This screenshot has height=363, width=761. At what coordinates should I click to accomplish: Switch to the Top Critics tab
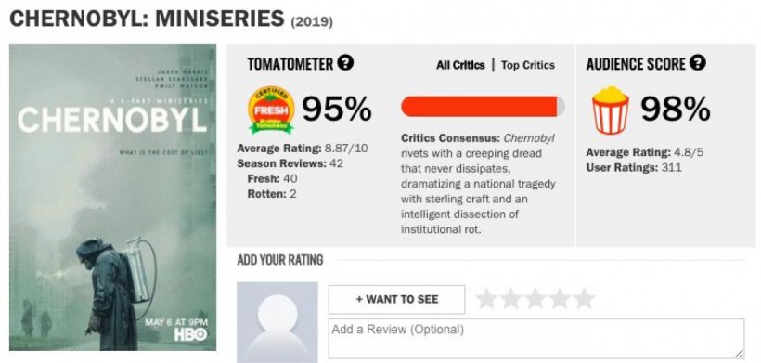pyautogui.click(x=527, y=65)
